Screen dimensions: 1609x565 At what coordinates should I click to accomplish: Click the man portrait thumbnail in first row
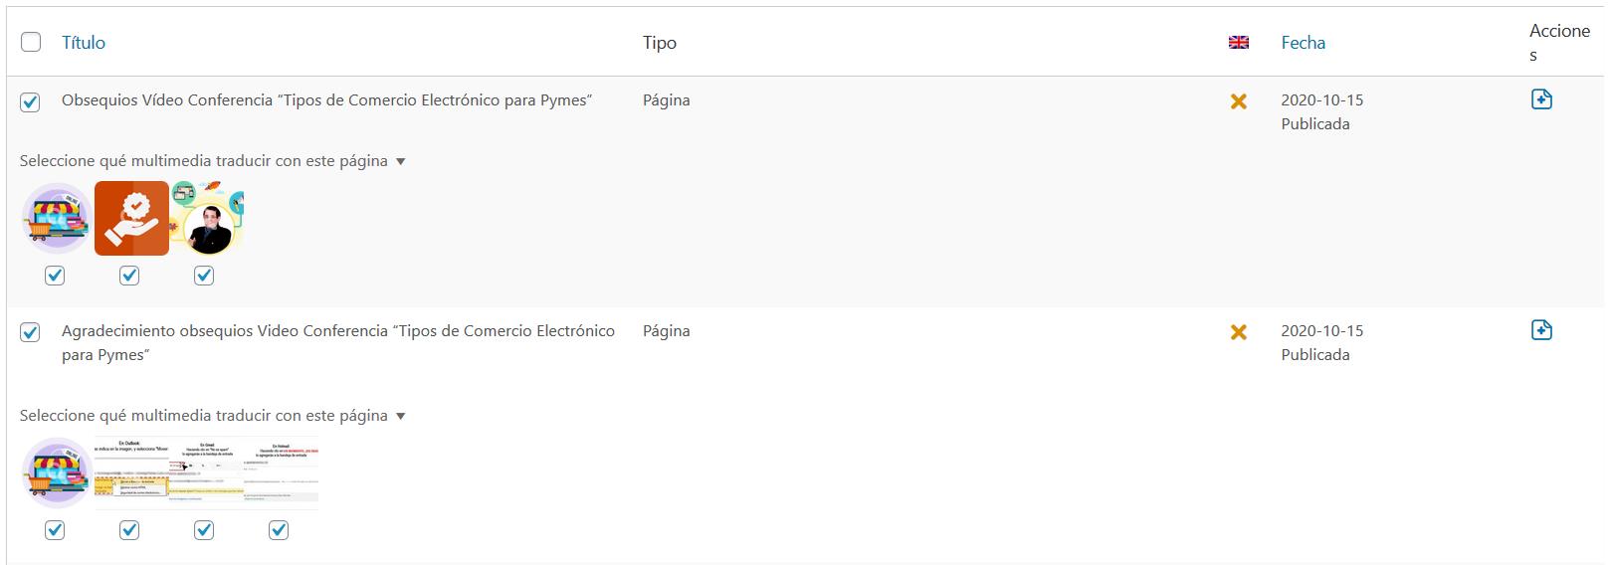click(208, 219)
